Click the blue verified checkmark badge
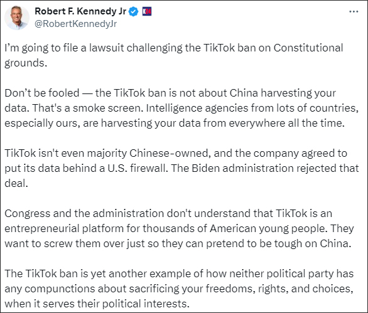 134,11
